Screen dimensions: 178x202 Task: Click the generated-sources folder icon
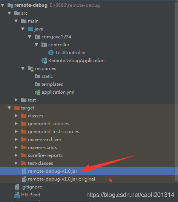(24, 124)
